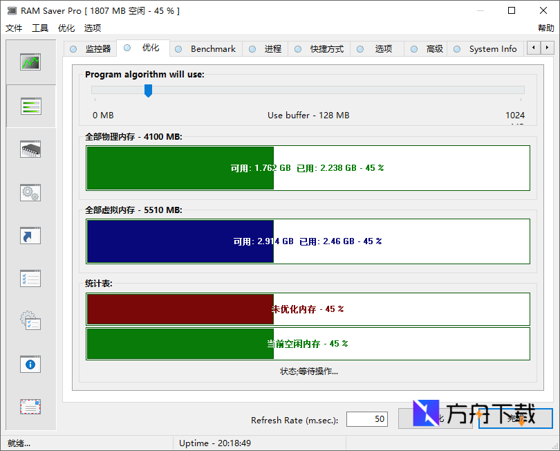Click the 完成 button
This screenshot has width=560, height=451.
click(515, 418)
